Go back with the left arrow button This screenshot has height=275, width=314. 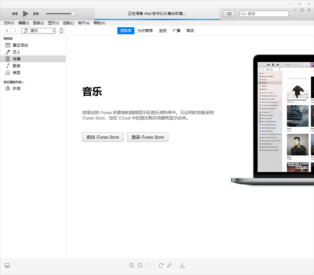(7, 31)
